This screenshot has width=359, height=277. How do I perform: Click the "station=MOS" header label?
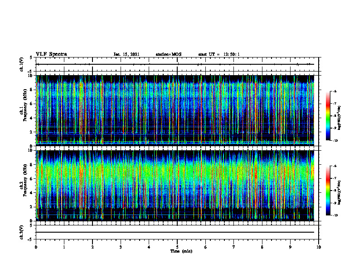click(169, 54)
